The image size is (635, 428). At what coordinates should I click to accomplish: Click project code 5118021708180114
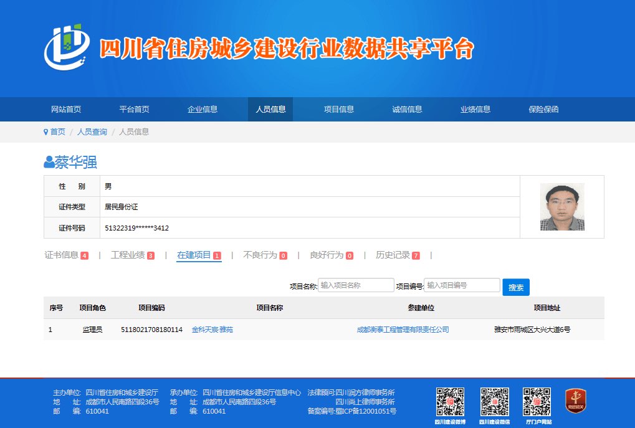pyautogui.click(x=152, y=330)
